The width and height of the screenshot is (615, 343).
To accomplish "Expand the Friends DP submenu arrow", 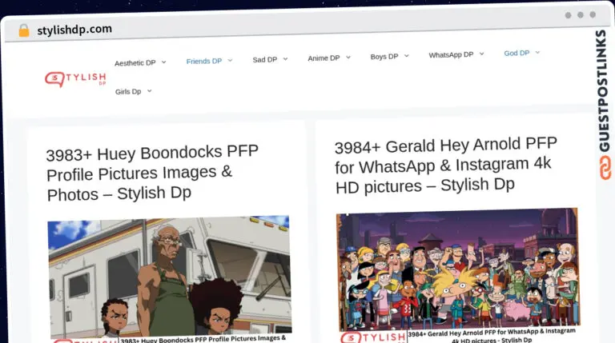I will [x=230, y=61].
